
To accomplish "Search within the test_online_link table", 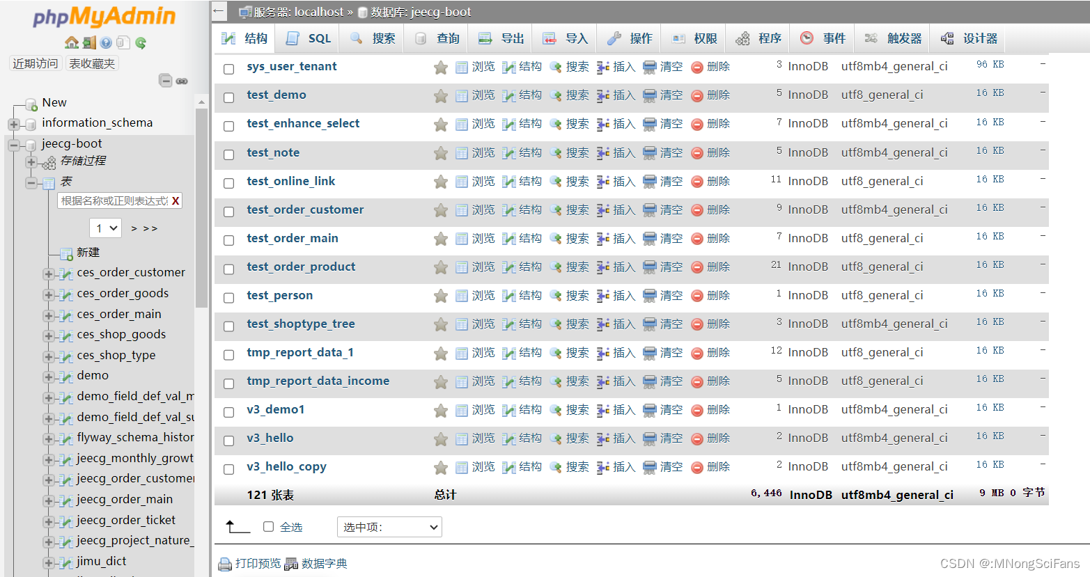I will tap(577, 180).
